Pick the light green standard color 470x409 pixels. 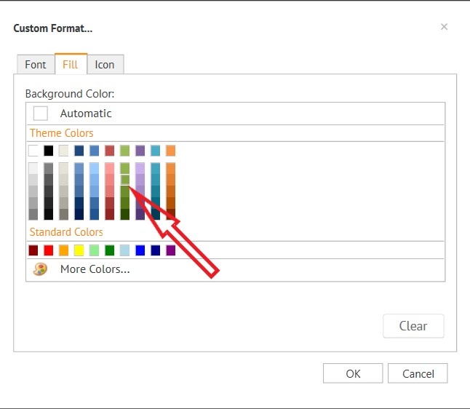click(x=94, y=250)
